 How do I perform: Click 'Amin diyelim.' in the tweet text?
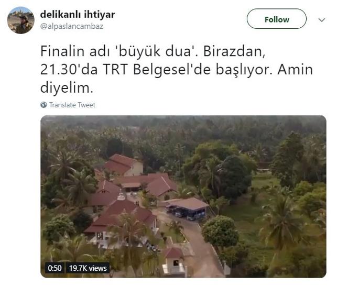(x=177, y=79)
